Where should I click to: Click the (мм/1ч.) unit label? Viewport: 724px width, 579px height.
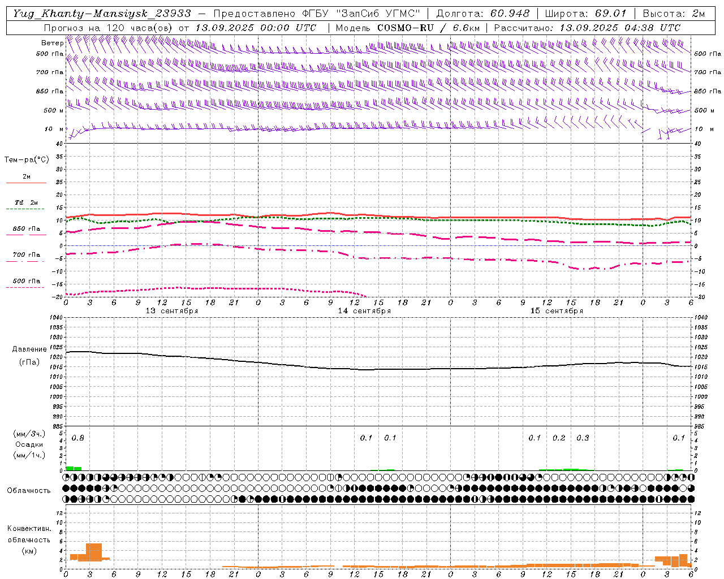(x=29, y=455)
